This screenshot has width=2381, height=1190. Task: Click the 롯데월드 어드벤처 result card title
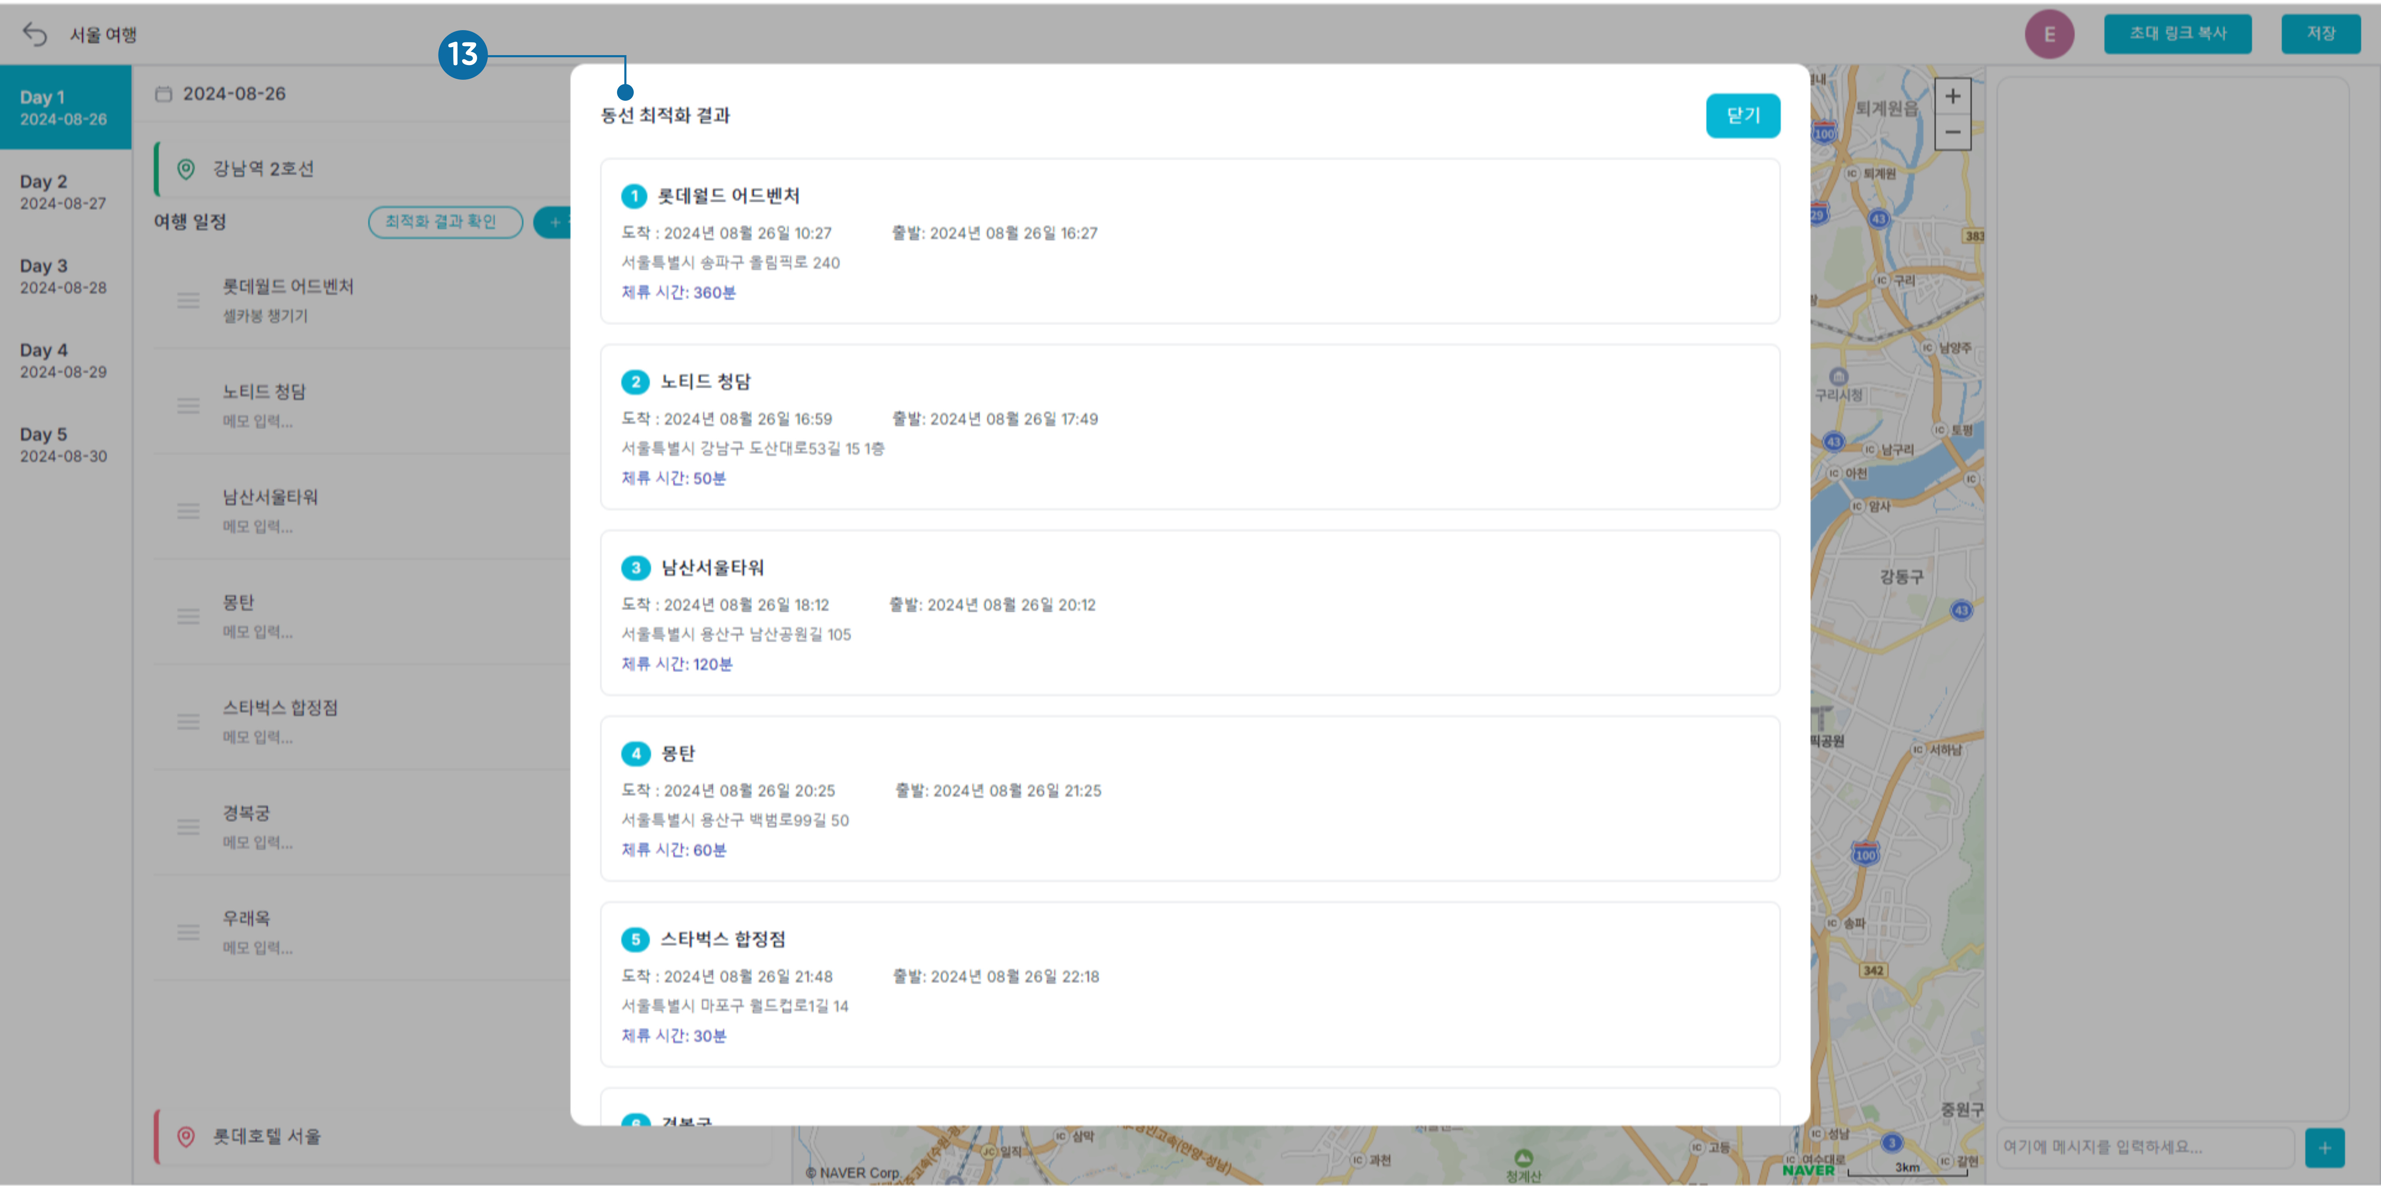728,196
